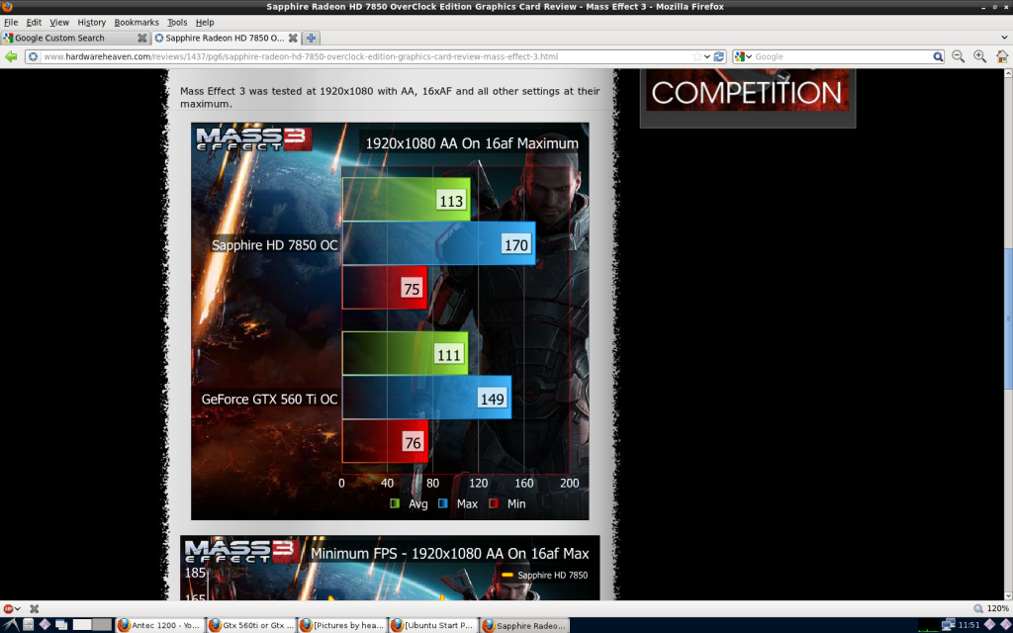
Task: Reload the page with the refresh icon
Action: [x=718, y=56]
